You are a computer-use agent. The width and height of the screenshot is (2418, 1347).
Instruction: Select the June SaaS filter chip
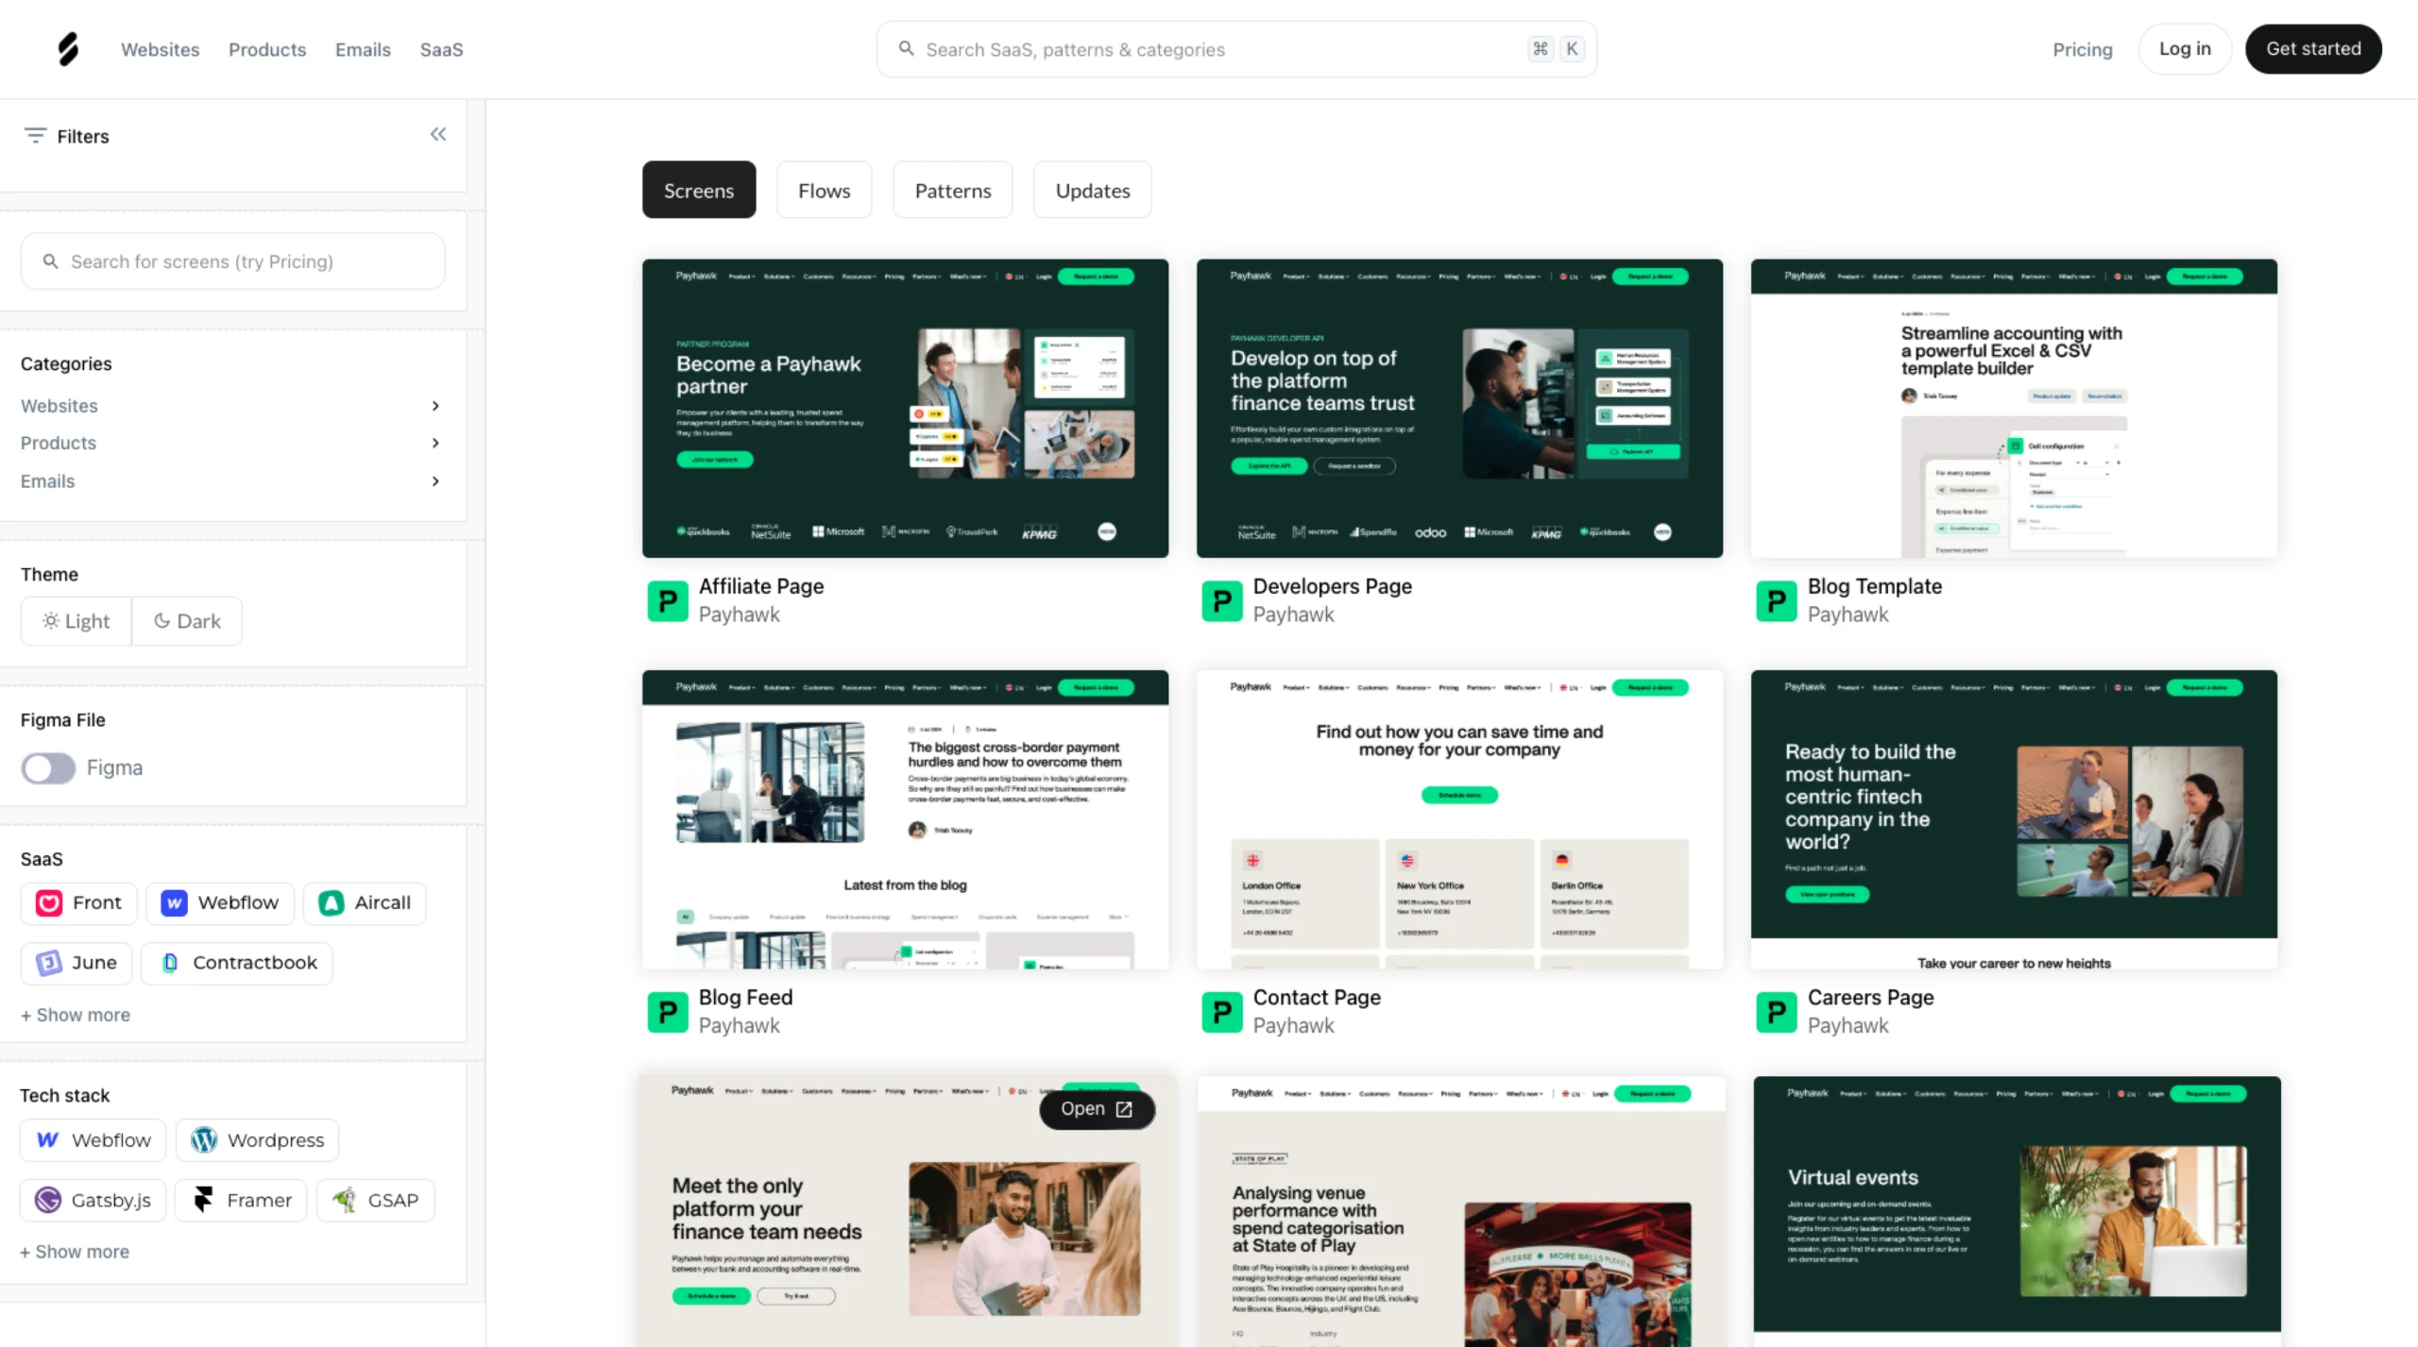click(77, 963)
